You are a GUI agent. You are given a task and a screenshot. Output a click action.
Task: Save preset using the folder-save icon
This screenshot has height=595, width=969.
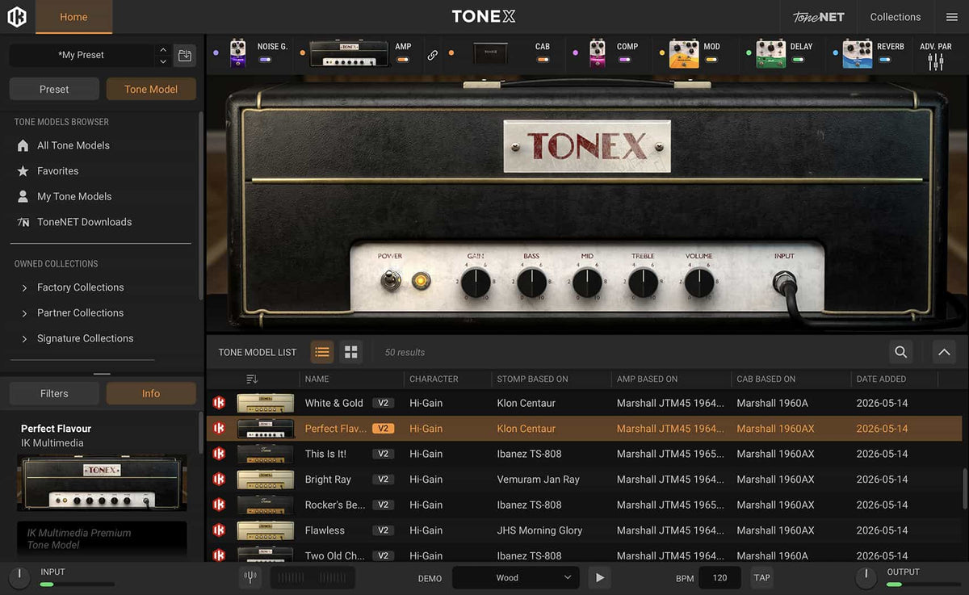[x=185, y=56]
